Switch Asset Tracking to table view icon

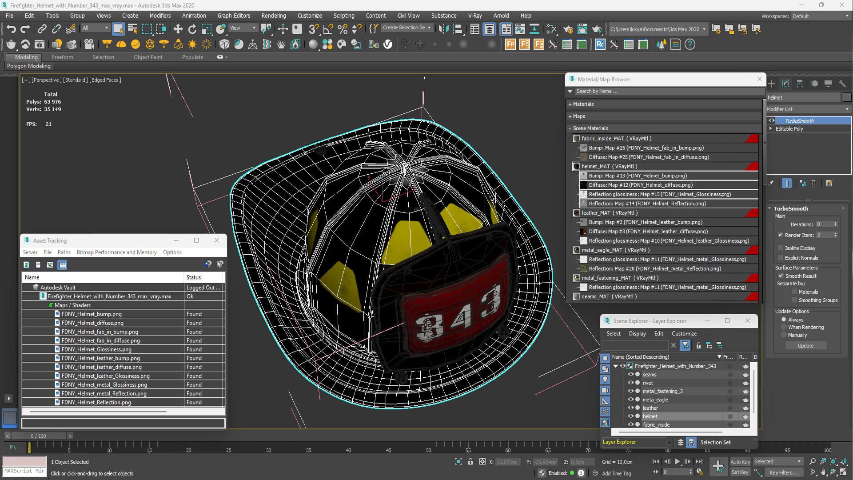point(63,265)
